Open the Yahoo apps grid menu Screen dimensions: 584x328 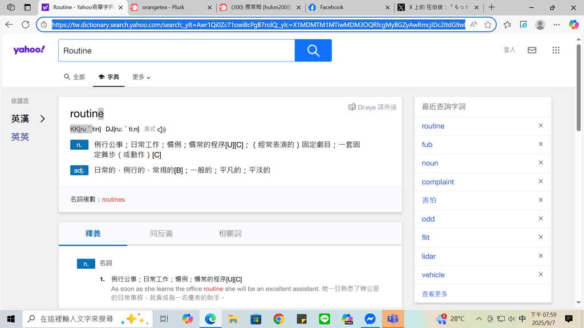pos(556,50)
